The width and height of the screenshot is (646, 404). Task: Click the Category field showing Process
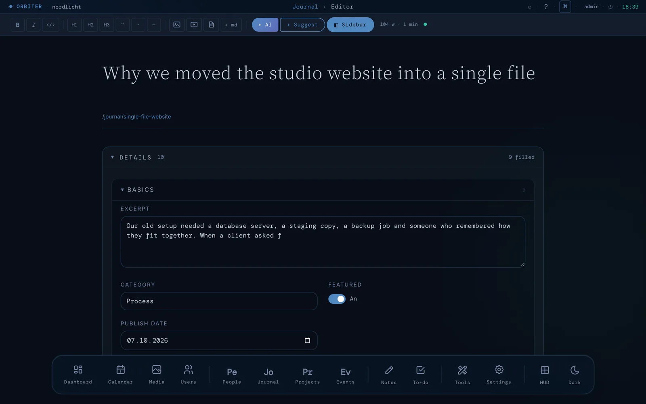click(x=219, y=301)
